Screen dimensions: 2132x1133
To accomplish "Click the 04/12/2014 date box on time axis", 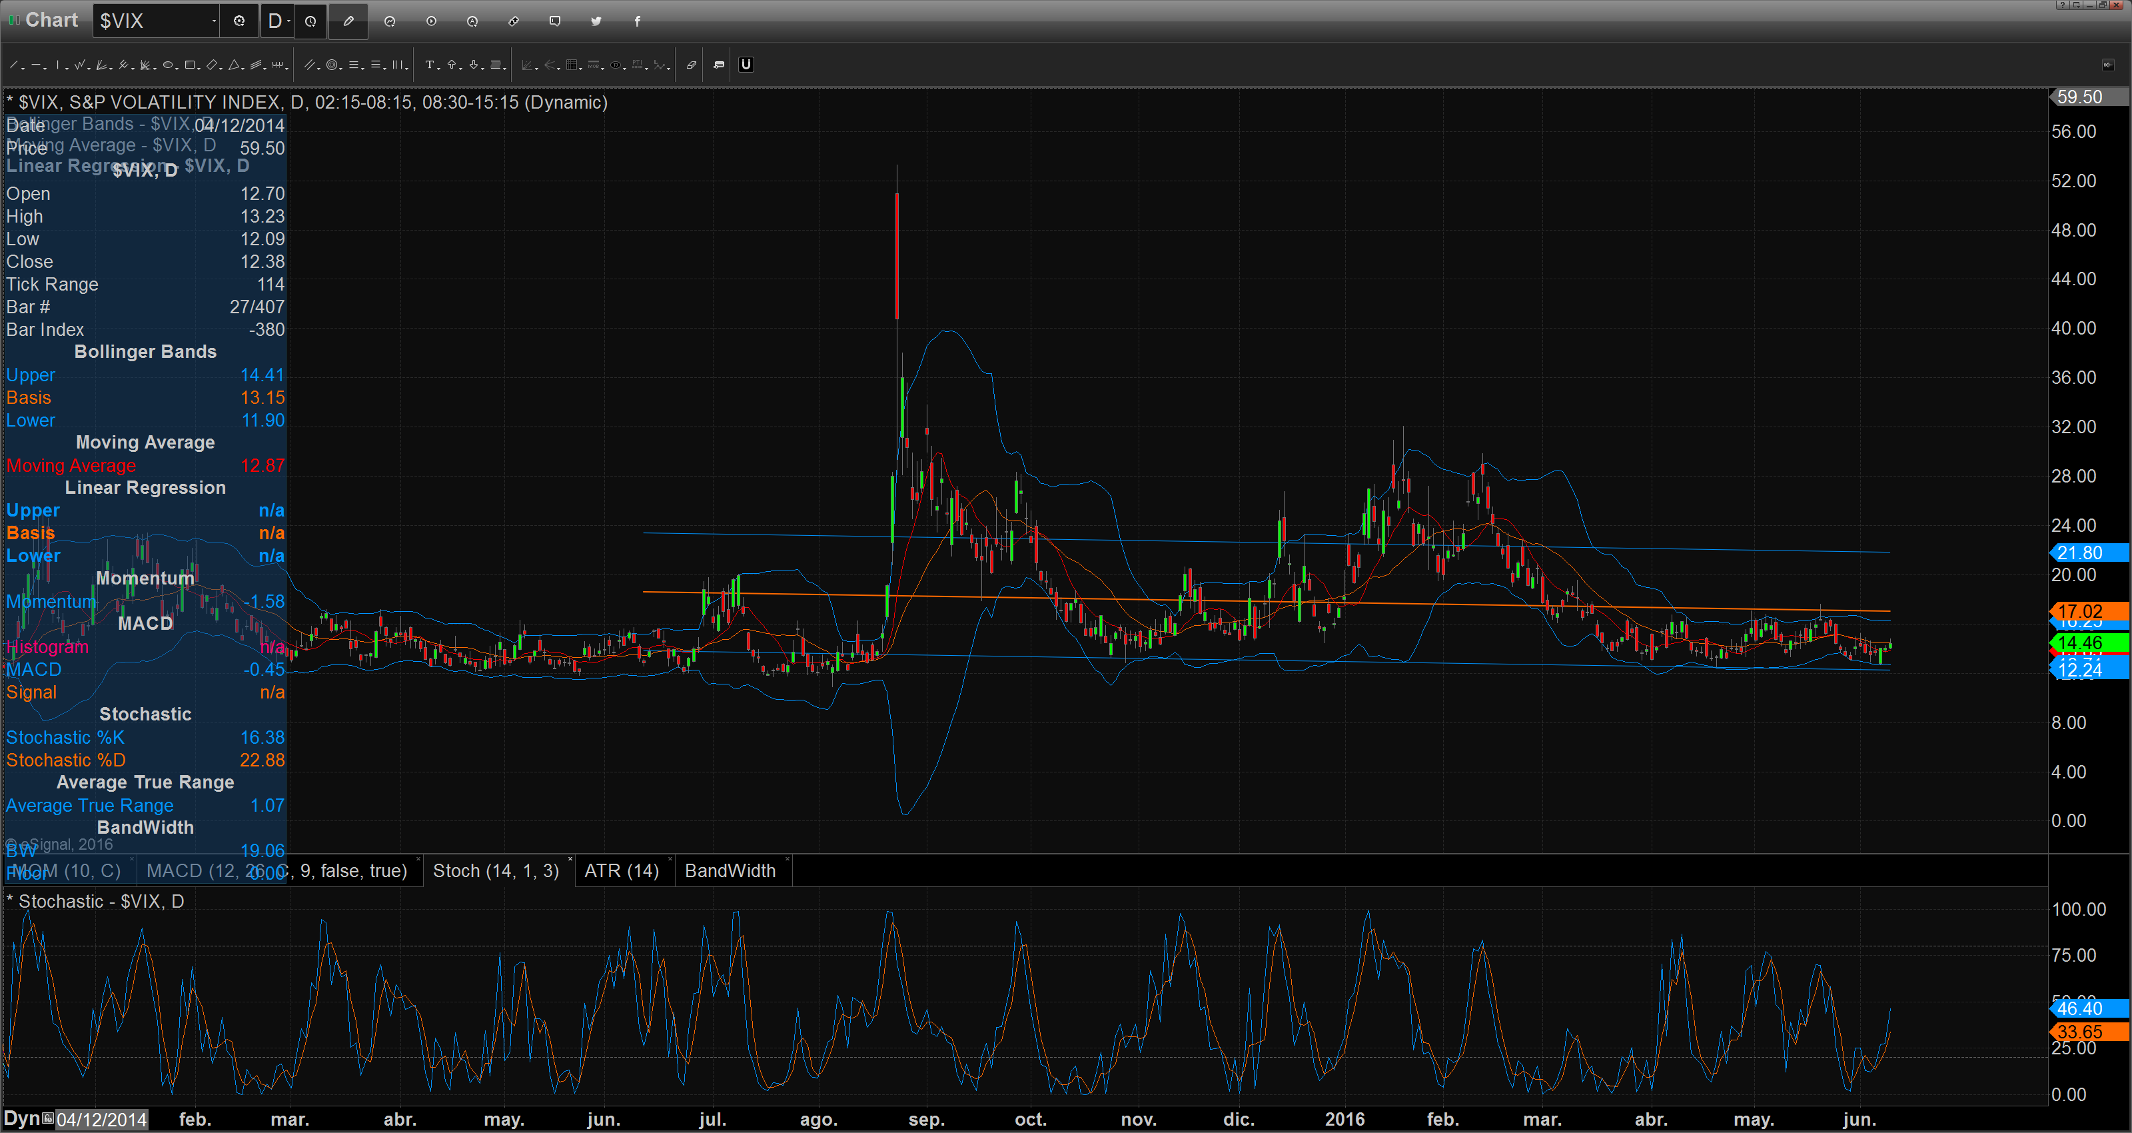I will [x=102, y=1120].
